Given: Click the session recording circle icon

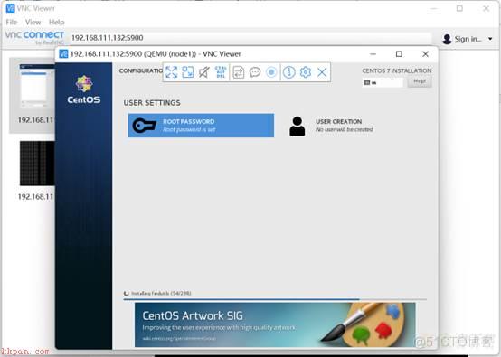Looking at the screenshot, I should (x=271, y=72).
